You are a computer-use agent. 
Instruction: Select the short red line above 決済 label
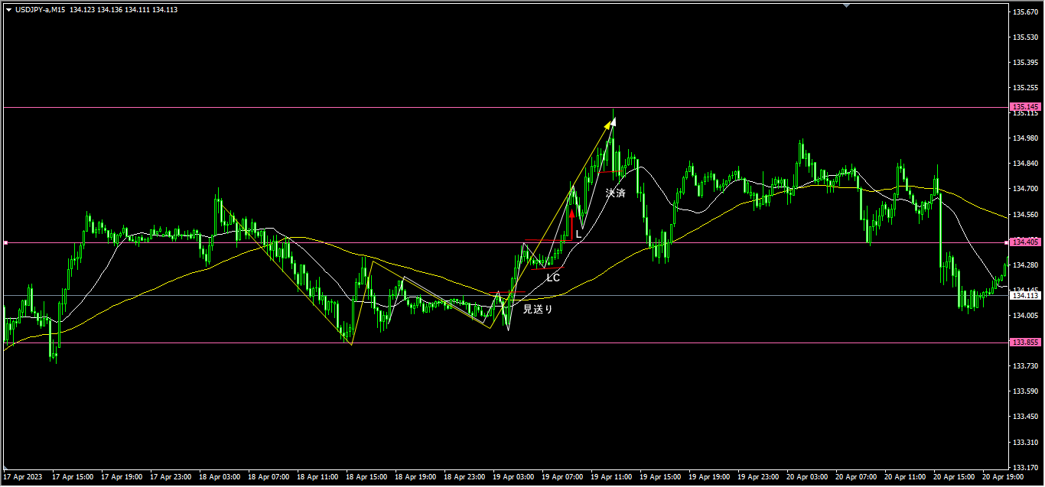click(x=611, y=171)
